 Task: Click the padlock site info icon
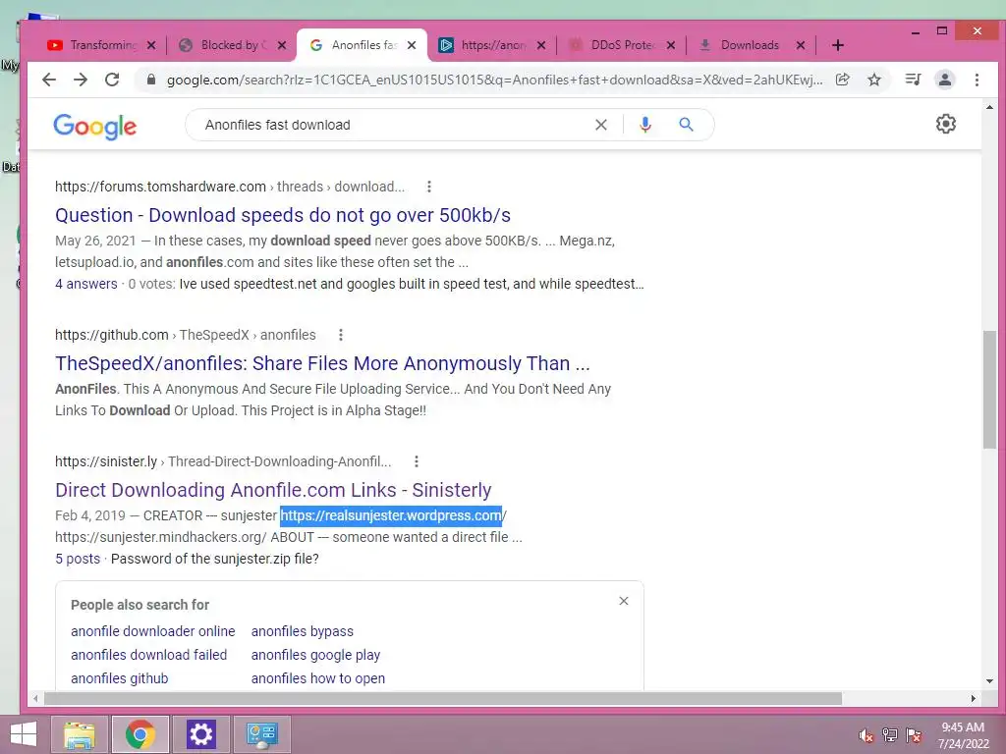(151, 80)
